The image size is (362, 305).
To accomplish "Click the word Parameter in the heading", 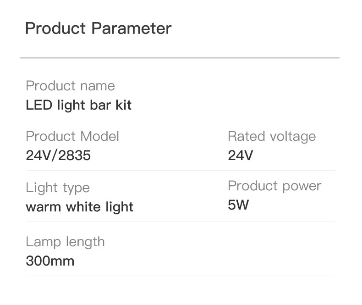I will (x=132, y=28).
